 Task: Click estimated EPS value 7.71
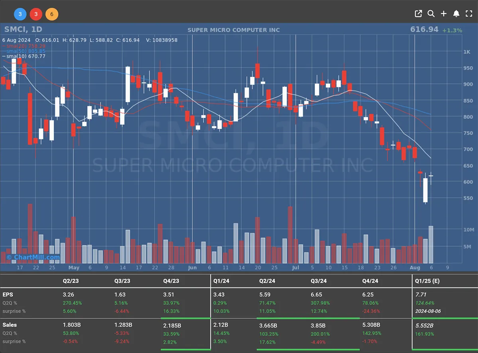pos(421,295)
